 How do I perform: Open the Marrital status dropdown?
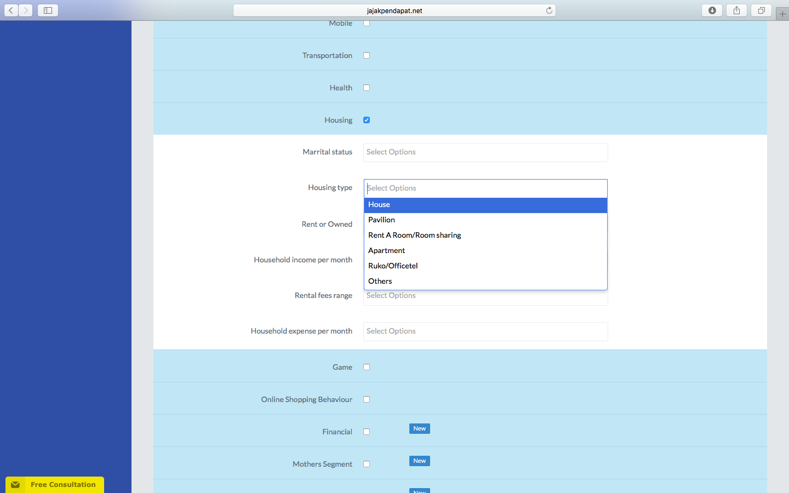click(x=485, y=152)
